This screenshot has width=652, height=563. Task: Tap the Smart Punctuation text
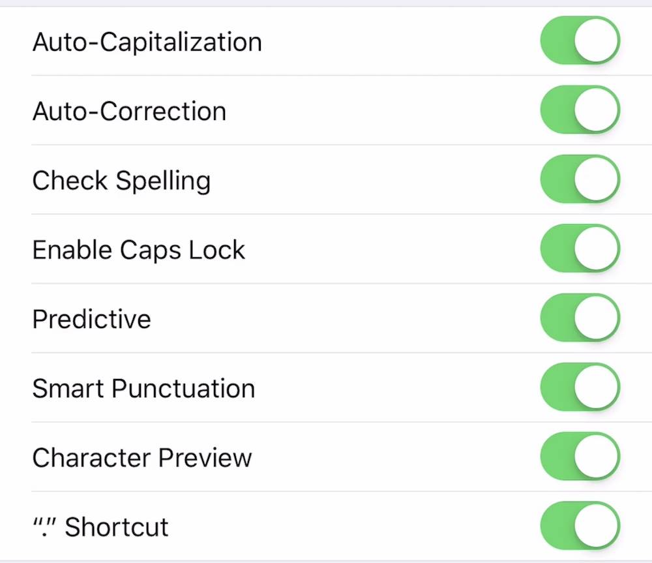pyautogui.click(x=143, y=388)
